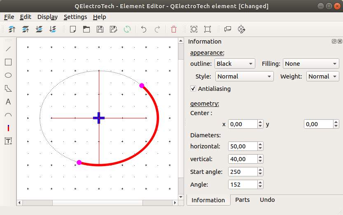
Task: Click the red delete trash icon
Action: [174, 29]
